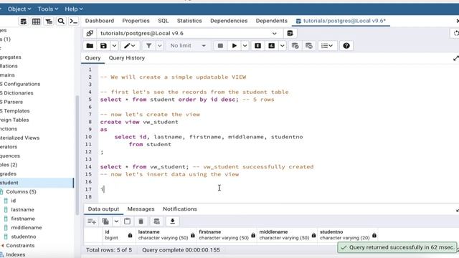459x258 pixels.
Task: Click the stop query icon
Action: [x=220, y=46]
